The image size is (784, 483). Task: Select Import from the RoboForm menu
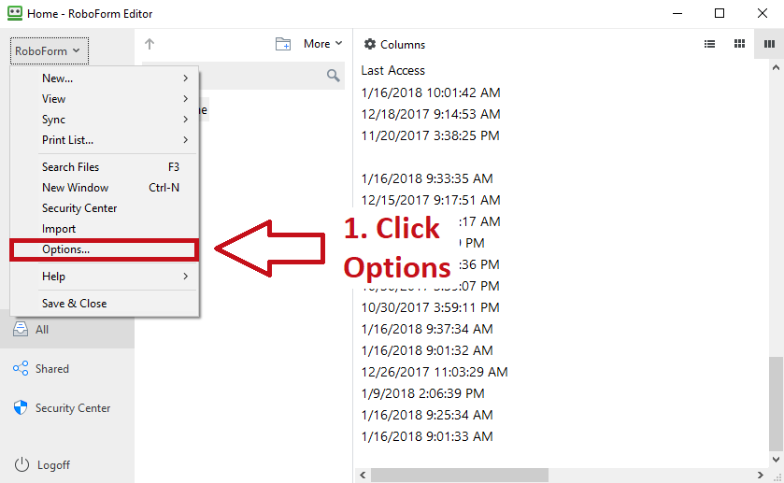[x=59, y=229]
